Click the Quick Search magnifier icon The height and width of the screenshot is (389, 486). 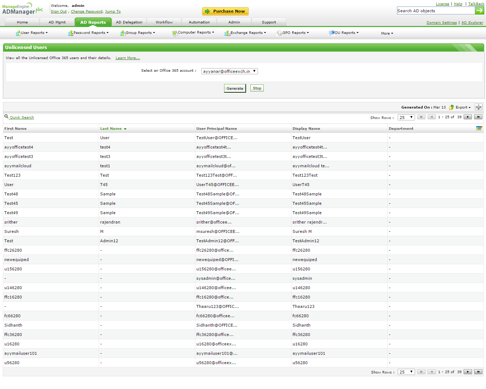point(6,116)
